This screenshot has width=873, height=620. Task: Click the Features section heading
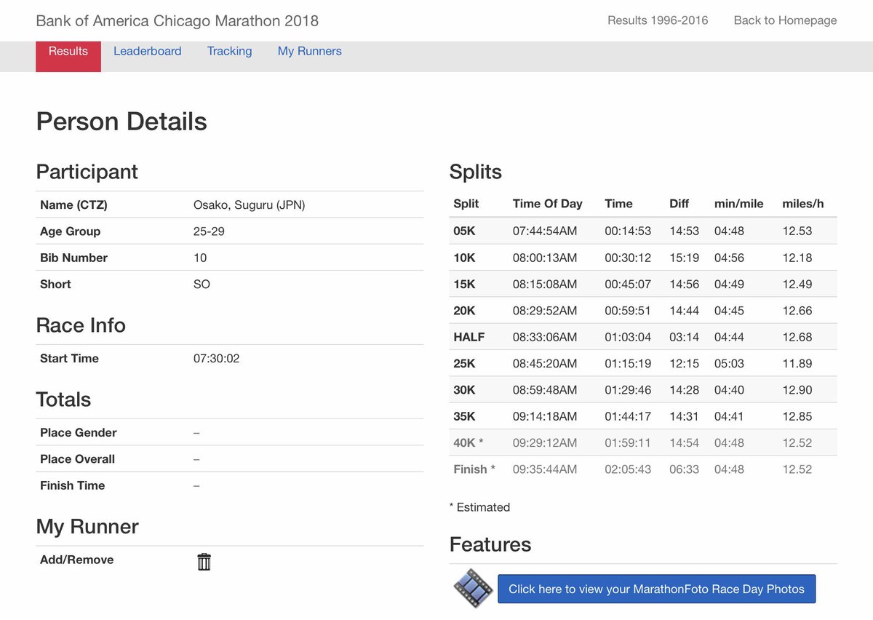click(x=490, y=544)
